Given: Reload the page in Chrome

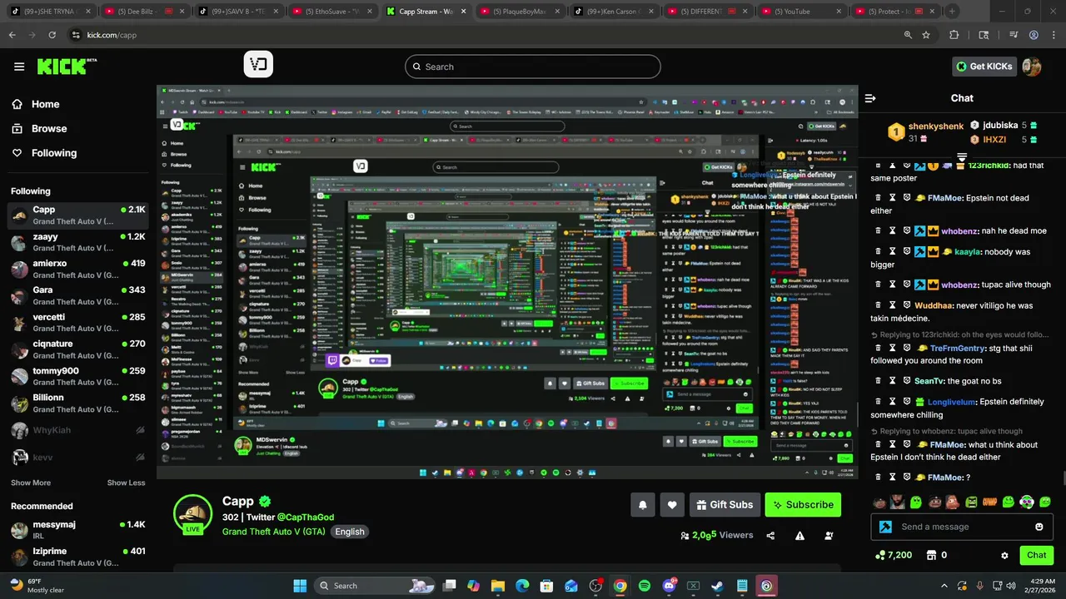Looking at the screenshot, I should (52, 35).
